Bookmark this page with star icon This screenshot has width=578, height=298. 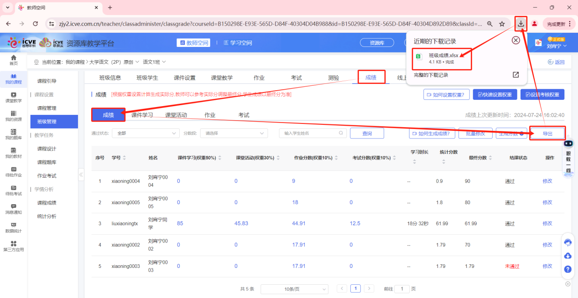pyautogui.click(x=502, y=24)
